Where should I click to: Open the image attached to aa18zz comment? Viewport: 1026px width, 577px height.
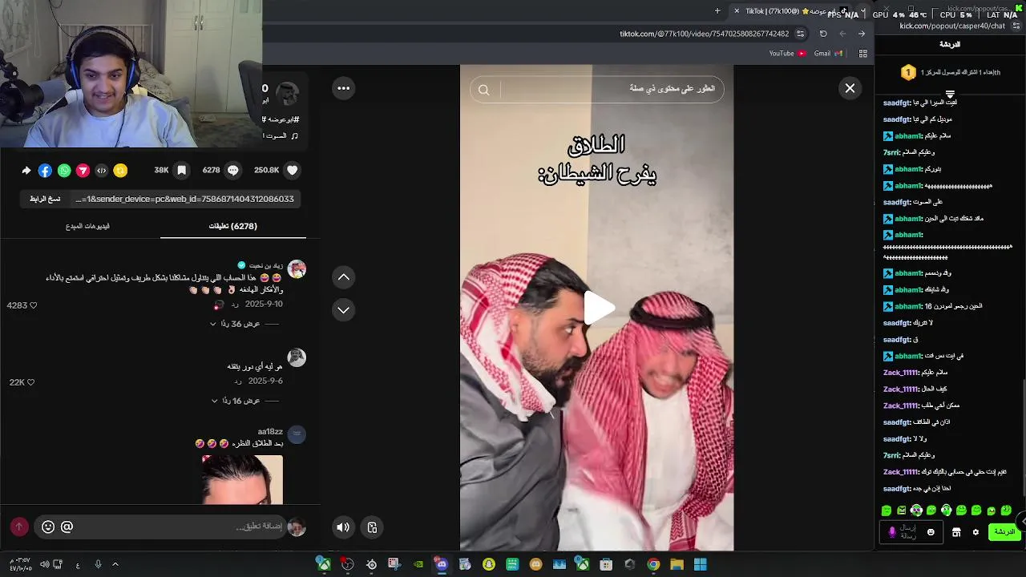(x=243, y=479)
